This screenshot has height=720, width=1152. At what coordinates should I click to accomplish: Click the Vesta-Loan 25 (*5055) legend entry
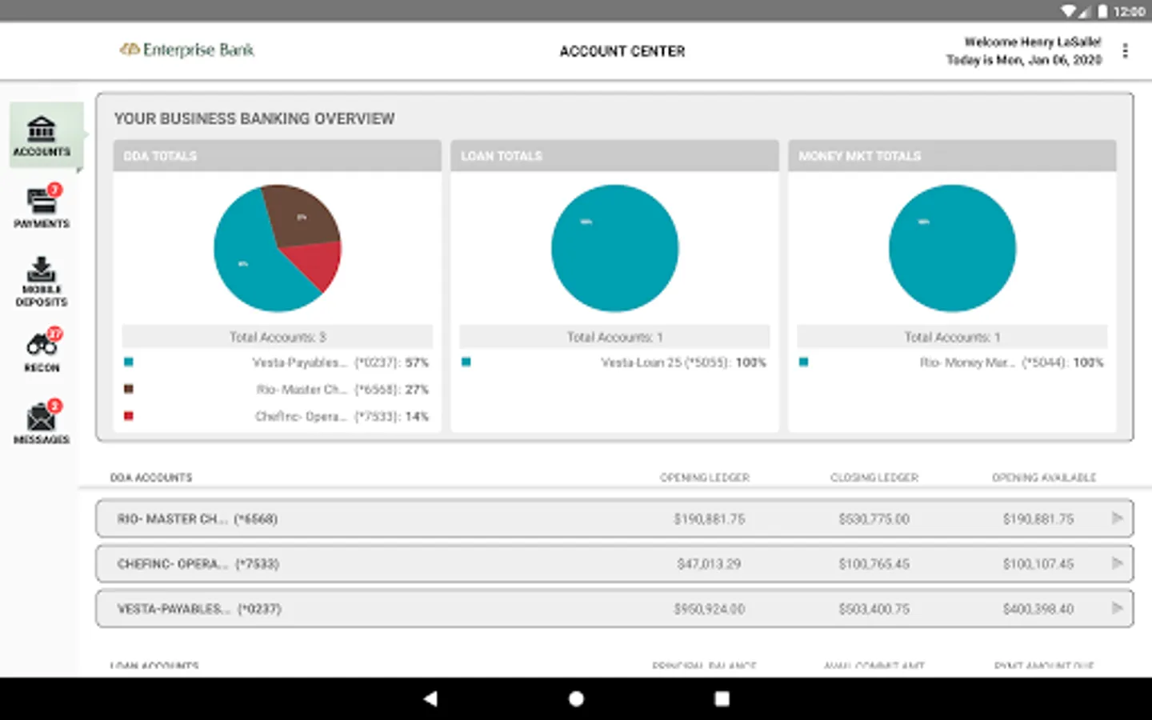pyautogui.click(x=684, y=362)
